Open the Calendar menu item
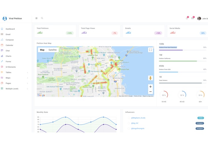The height and width of the screenshot is (148, 208). pyautogui.click(x=9, y=45)
